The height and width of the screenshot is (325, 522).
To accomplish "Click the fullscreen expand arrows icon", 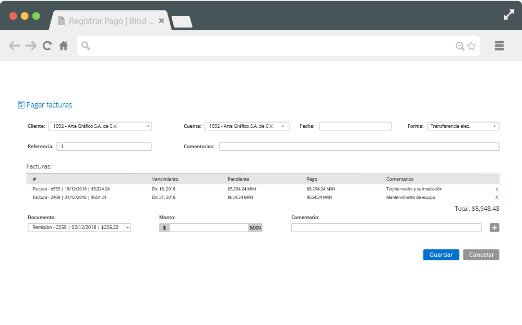I will pyautogui.click(x=509, y=14).
